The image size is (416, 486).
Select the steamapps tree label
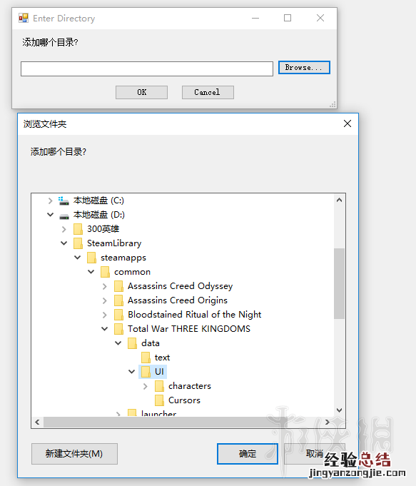coord(123,258)
